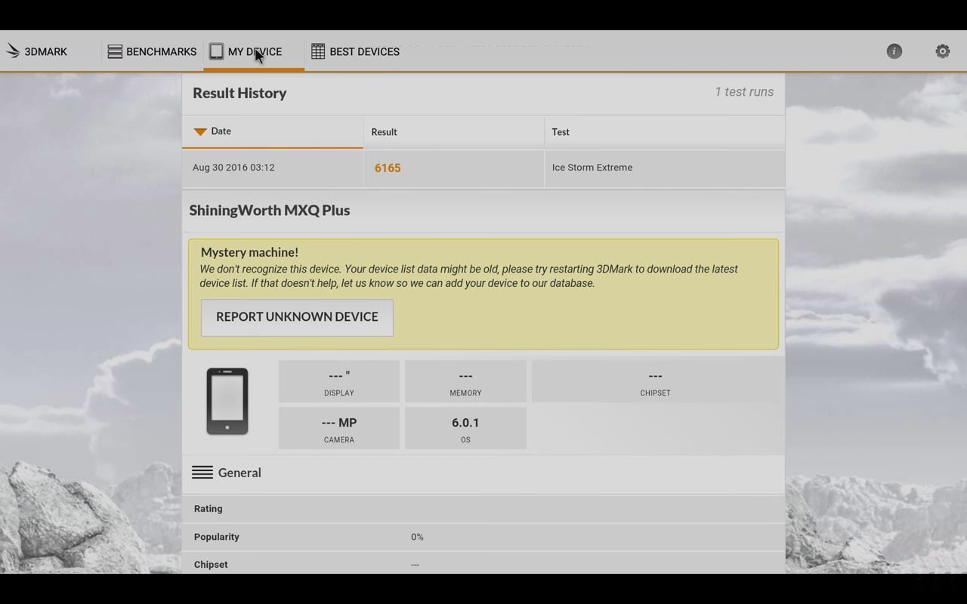967x604 pixels.
Task: Click the Benchmarks tab list icon
Action: coord(115,51)
